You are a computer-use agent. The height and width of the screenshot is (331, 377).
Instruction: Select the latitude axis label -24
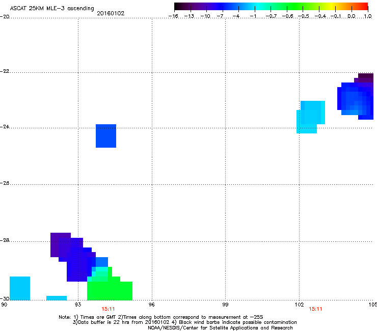5,127
